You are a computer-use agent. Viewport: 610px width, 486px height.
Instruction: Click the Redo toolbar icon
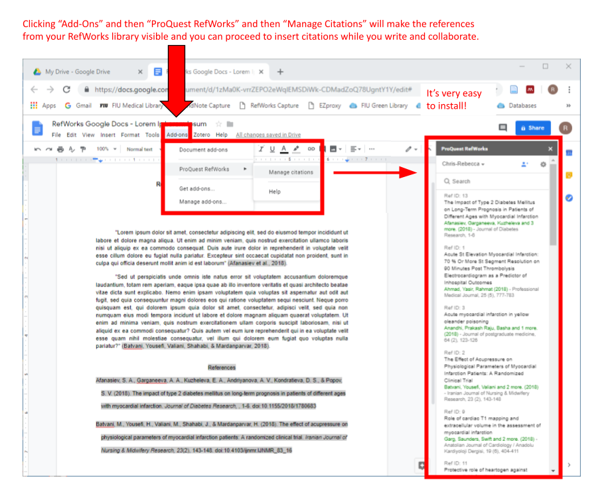click(48, 149)
